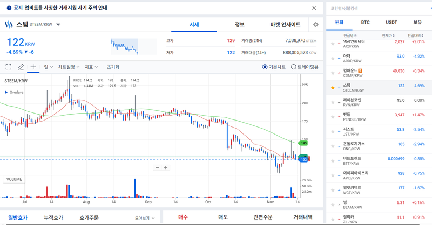Activate the crosshair cursor tool
Viewport: 432px width, 225px height.
(x=33, y=67)
